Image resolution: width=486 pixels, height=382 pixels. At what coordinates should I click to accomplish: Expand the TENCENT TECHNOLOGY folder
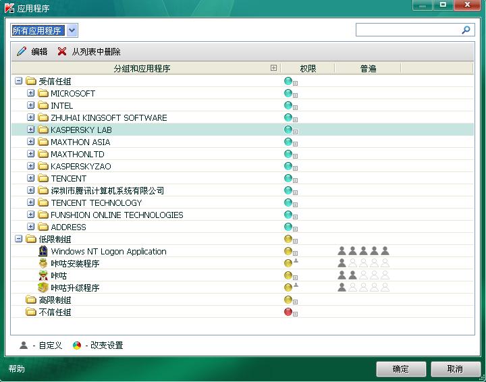click(x=30, y=202)
